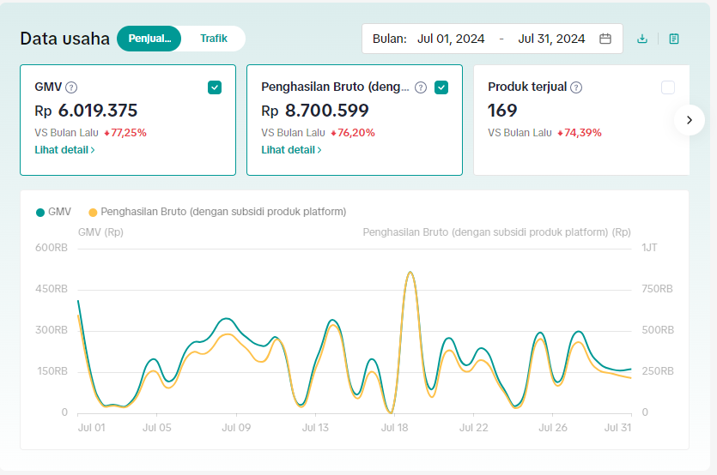Click the GMV help question icon
Image resolution: width=717 pixels, height=475 pixels.
71,87
